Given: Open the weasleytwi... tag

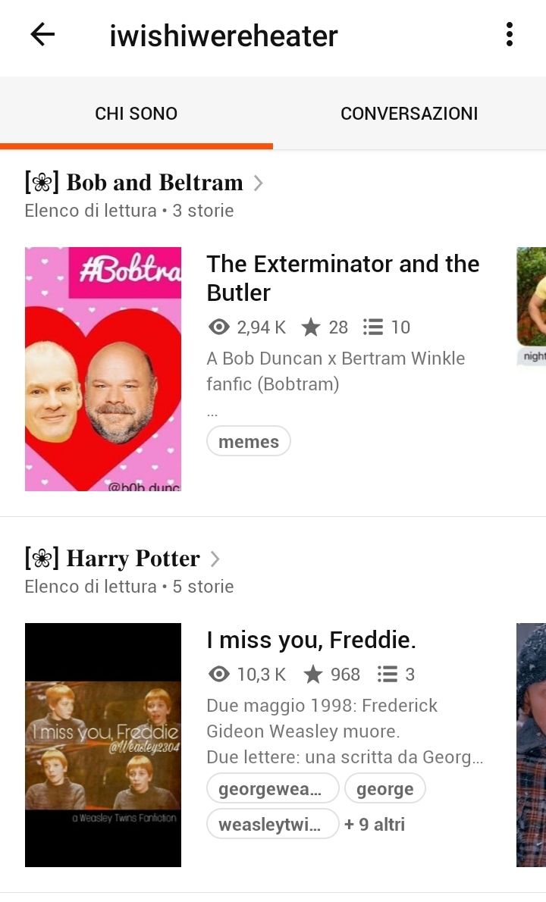Looking at the screenshot, I should click(273, 825).
